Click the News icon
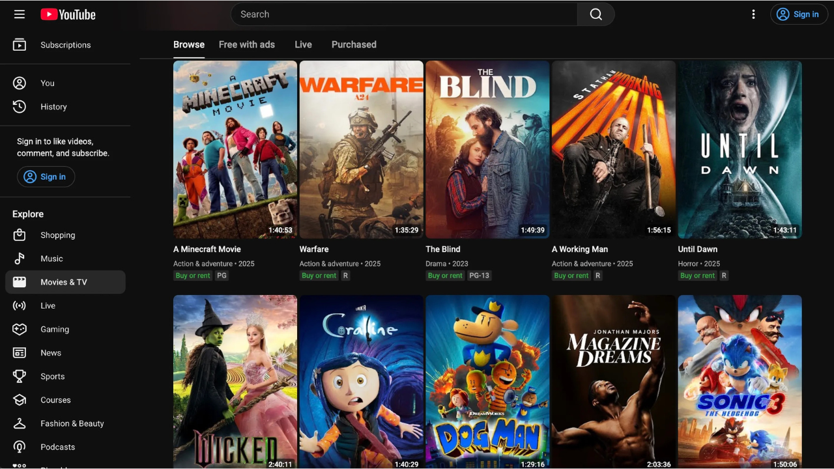Screen dimensions: 834x469 tap(20, 352)
